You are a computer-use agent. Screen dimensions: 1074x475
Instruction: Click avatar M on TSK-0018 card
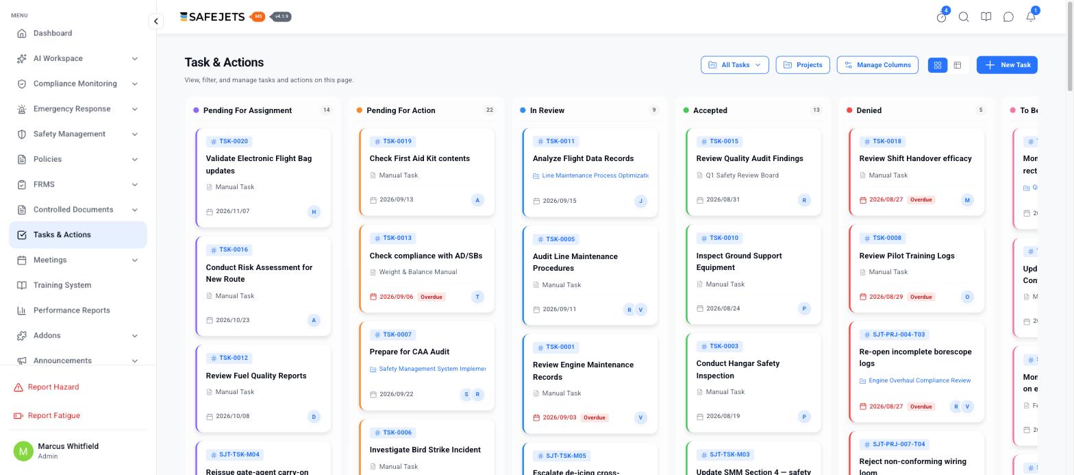(x=967, y=200)
